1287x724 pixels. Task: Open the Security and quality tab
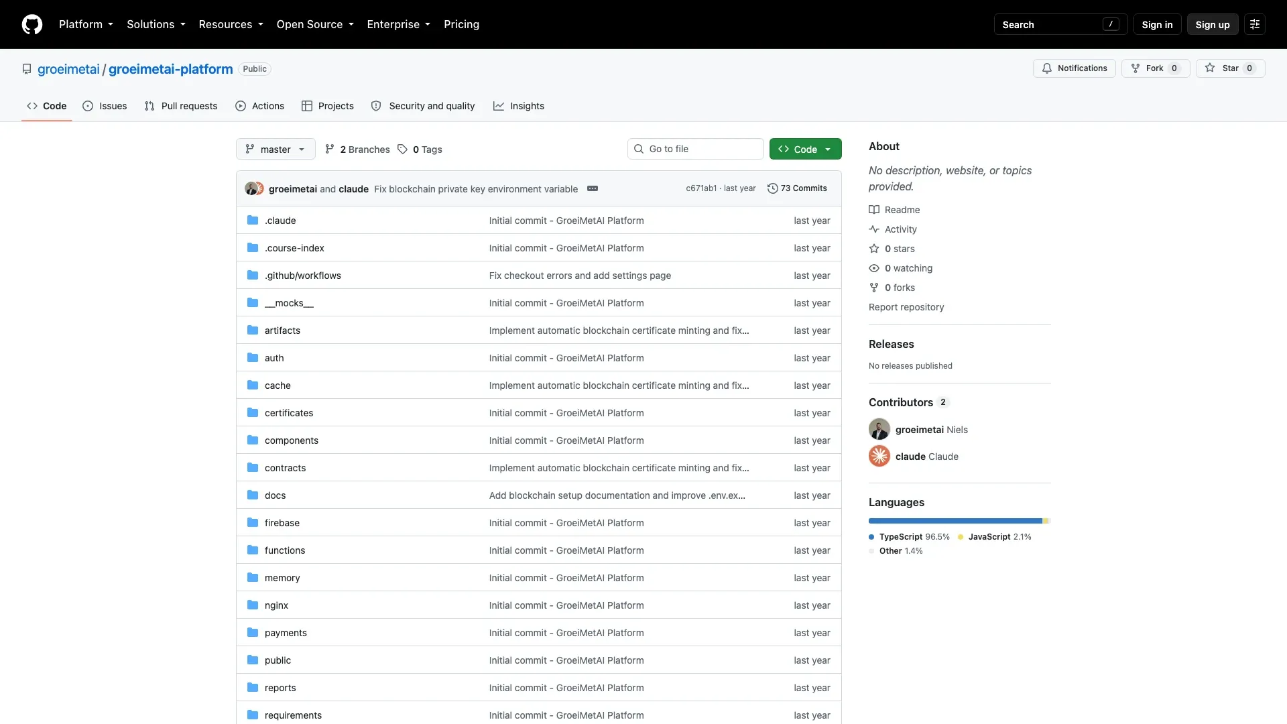pos(423,106)
